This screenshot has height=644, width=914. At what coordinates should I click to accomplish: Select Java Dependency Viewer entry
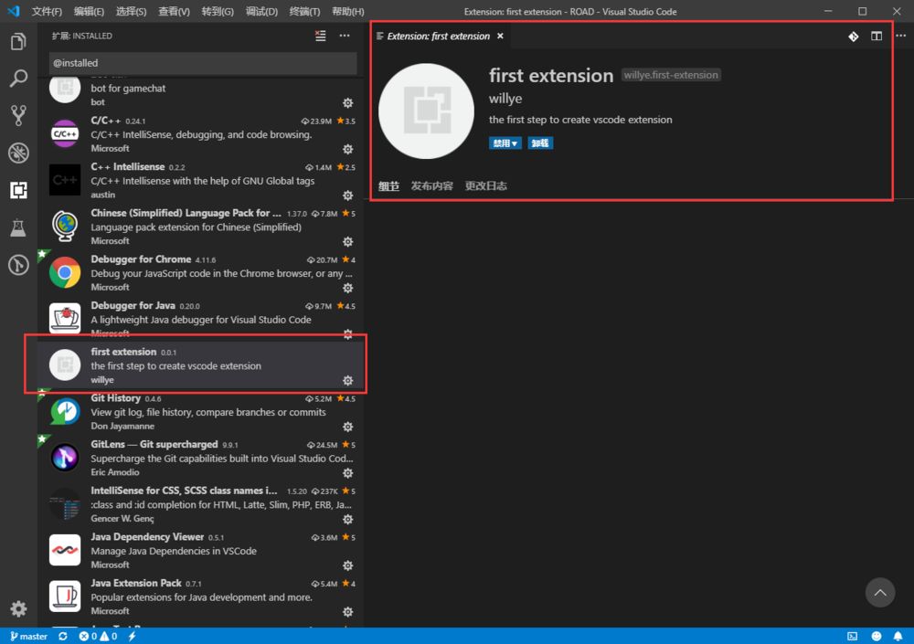tap(201, 551)
